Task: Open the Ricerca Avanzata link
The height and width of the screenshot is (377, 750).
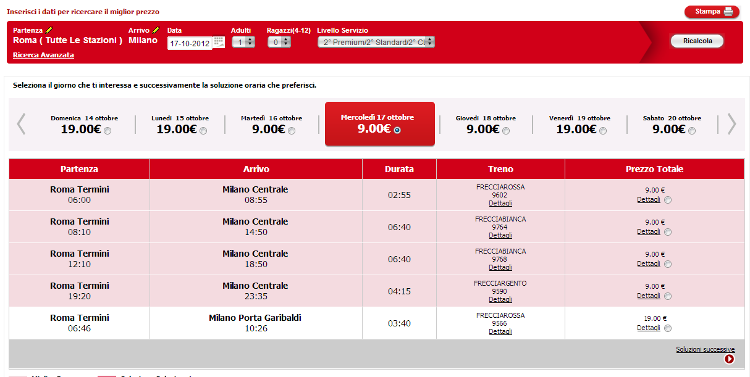Action: click(43, 55)
